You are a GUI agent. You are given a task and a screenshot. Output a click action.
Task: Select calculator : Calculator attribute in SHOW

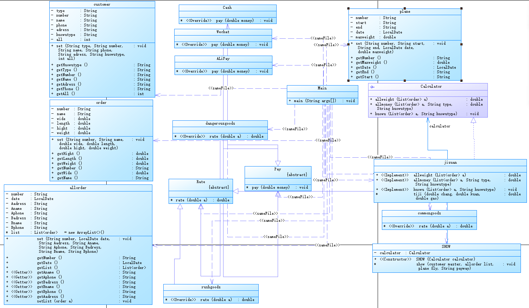(x=402, y=253)
